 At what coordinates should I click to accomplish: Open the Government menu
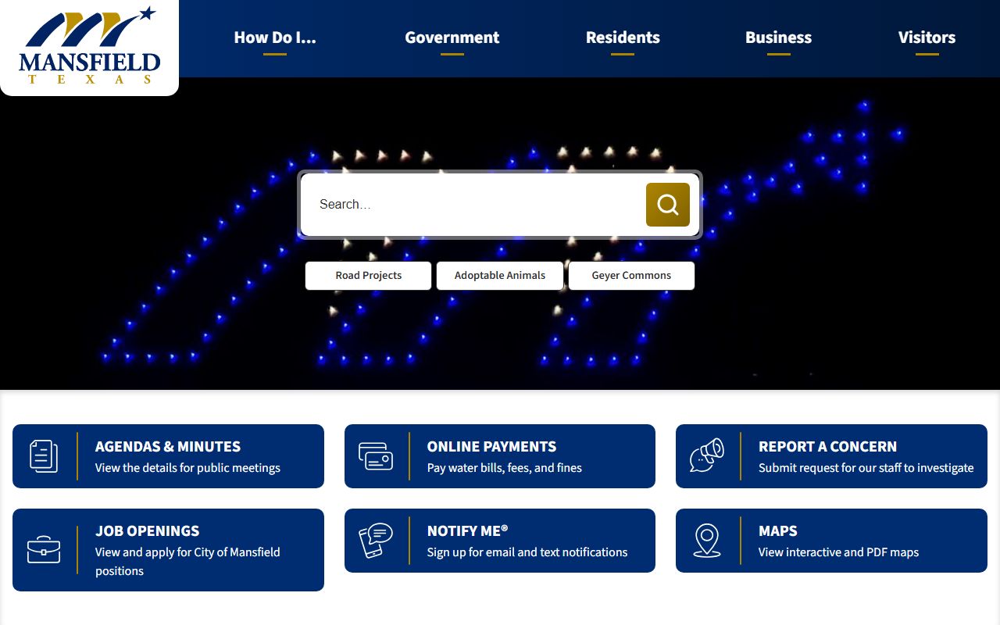452,37
